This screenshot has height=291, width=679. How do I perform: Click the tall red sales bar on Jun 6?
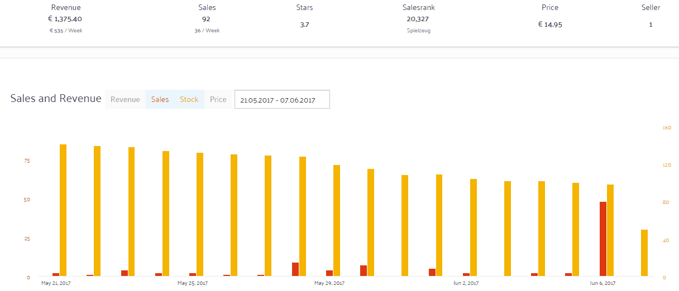(603, 239)
